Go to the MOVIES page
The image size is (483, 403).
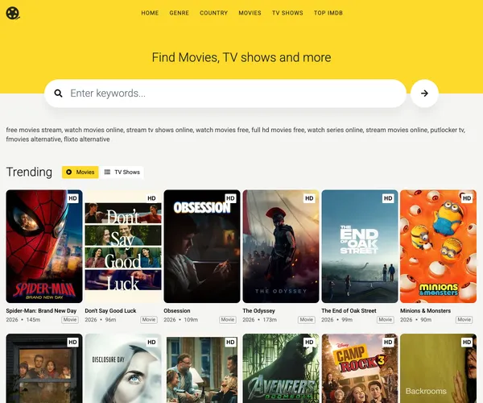[x=250, y=13]
